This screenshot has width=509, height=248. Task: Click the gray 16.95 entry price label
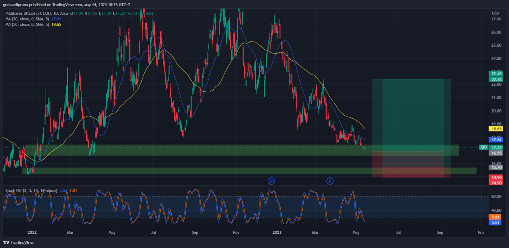click(496, 152)
